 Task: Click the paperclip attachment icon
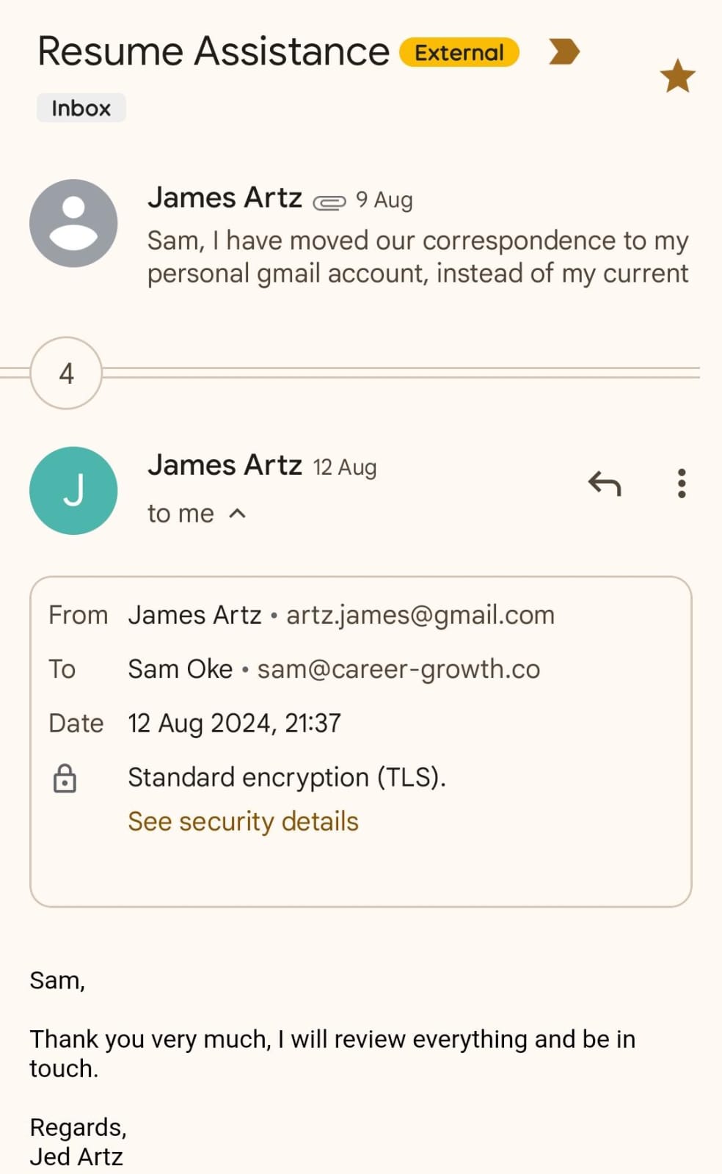coord(329,202)
